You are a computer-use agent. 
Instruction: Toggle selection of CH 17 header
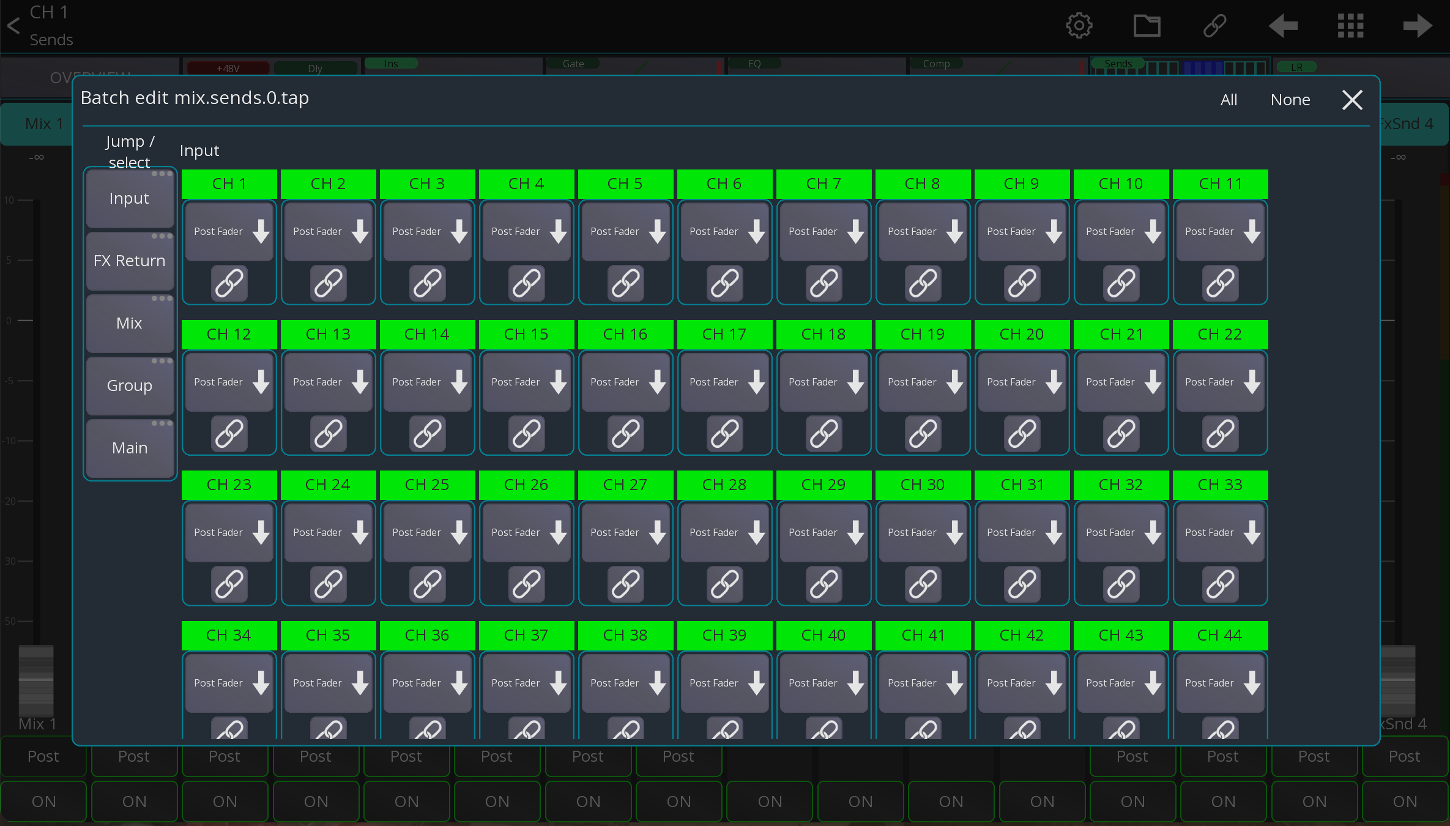[725, 335]
